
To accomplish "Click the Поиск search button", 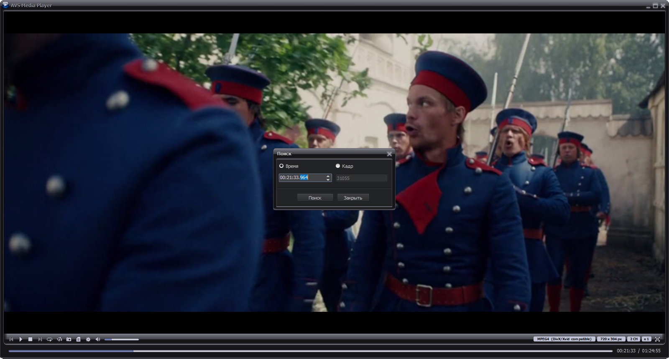I will pos(315,198).
